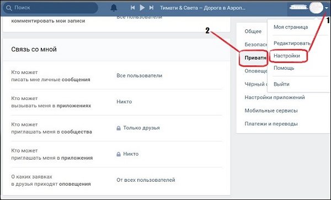Click the Связь со мной section header

click(34, 50)
